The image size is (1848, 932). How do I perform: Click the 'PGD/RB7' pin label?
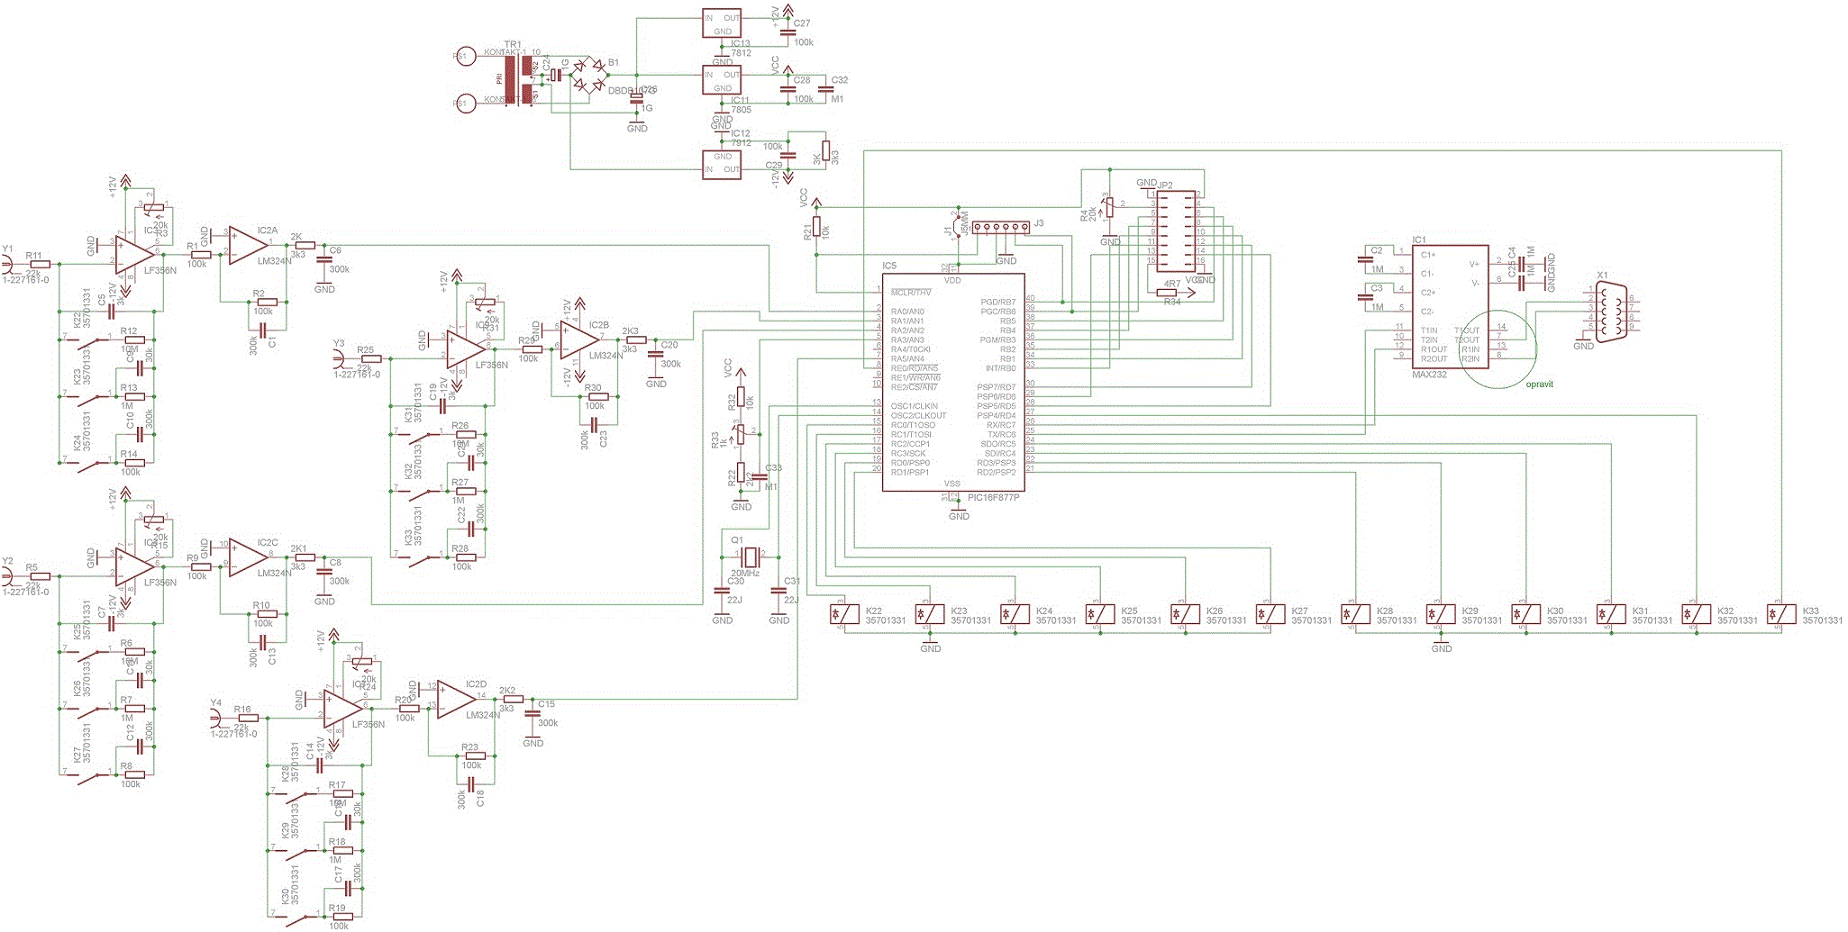pos(998,303)
